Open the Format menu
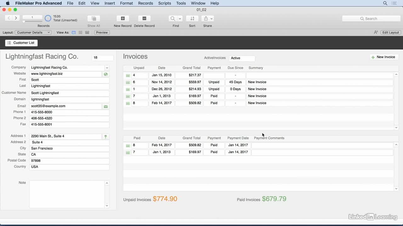 [x=127, y=3]
